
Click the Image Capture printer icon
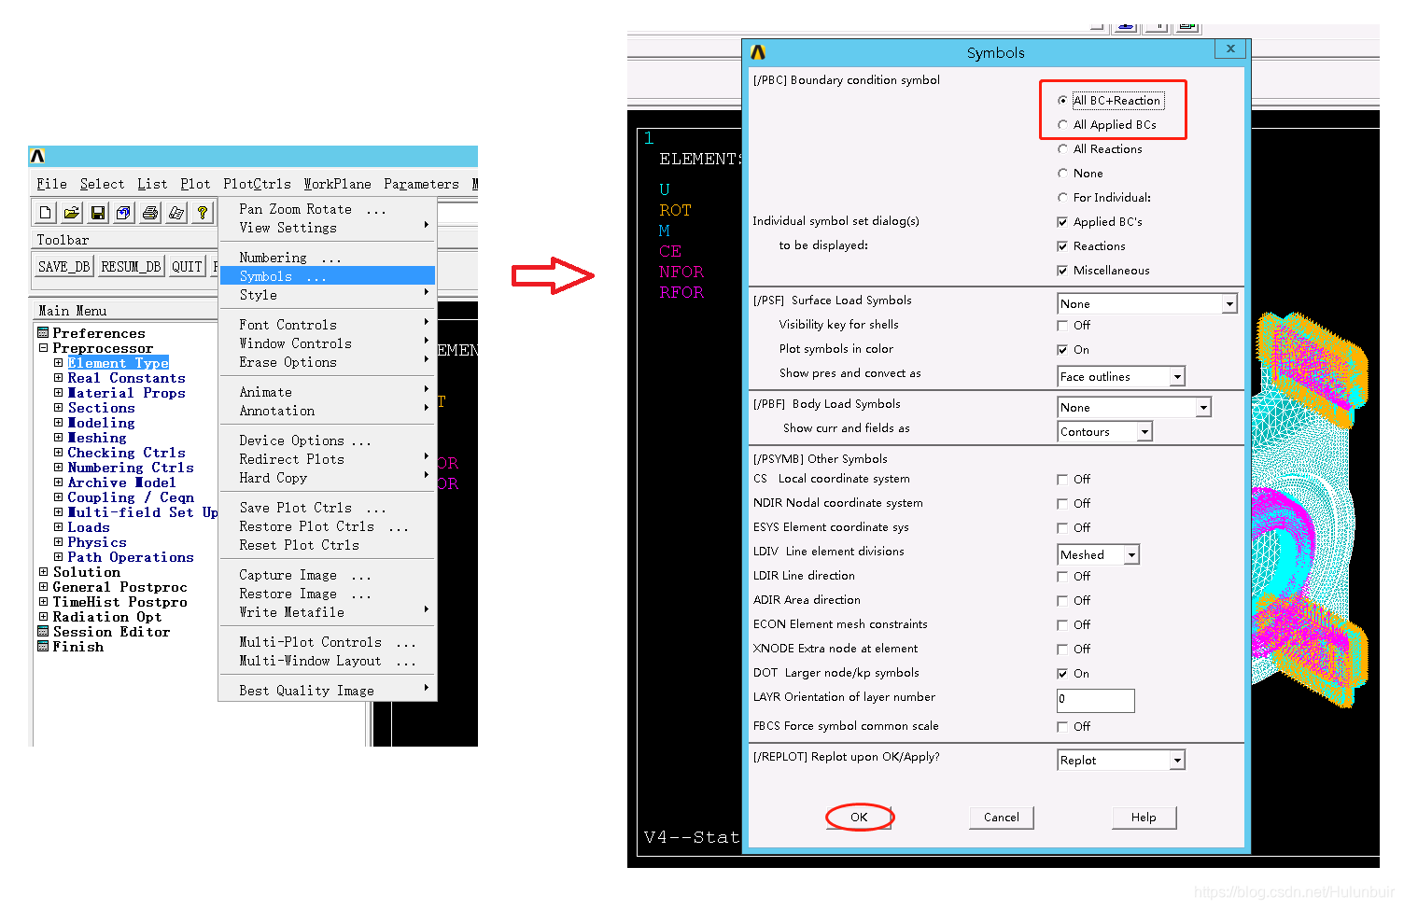(149, 213)
